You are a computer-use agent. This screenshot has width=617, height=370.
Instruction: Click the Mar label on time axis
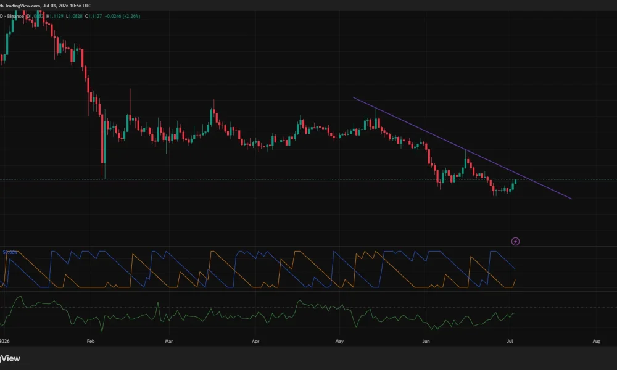[x=169, y=341]
